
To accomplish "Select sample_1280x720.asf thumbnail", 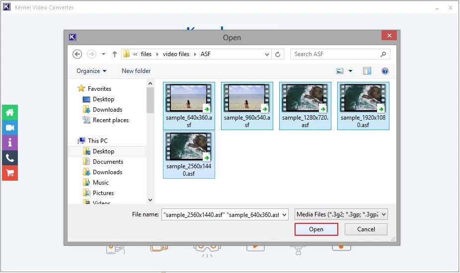I will pyautogui.click(x=305, y=106).
